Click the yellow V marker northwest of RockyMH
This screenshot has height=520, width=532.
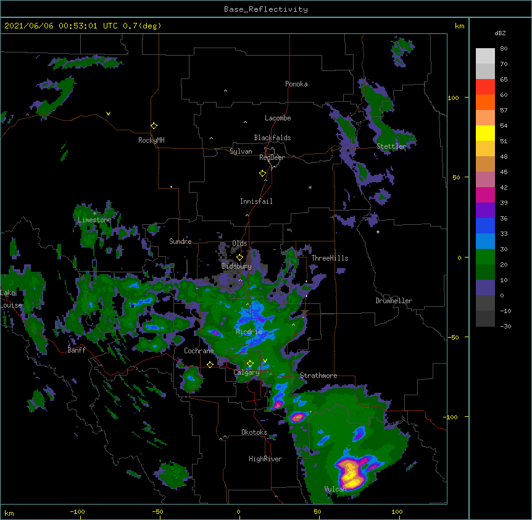click(108, 114)
